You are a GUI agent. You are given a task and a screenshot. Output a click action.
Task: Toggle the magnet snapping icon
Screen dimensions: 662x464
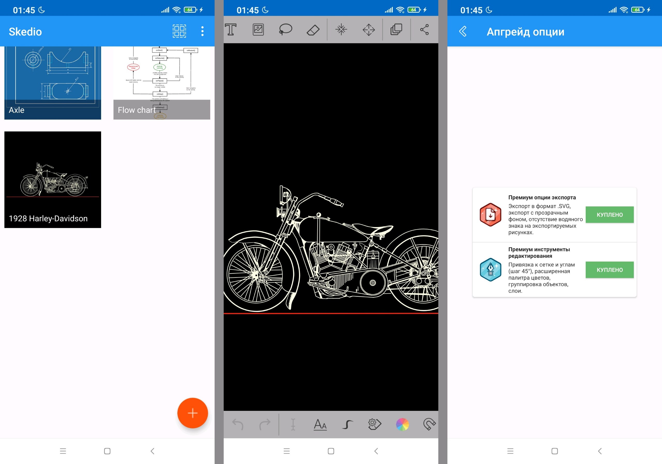click(x=429, y=424)
